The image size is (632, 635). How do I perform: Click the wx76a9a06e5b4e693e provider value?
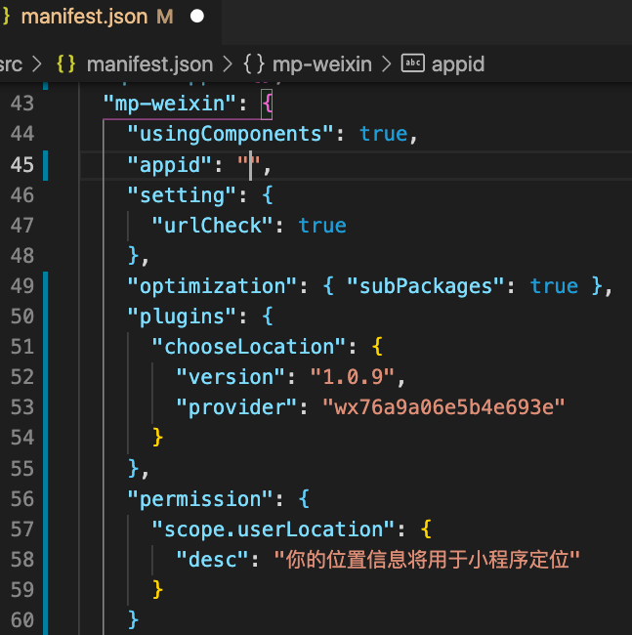[x=443, y=407]
